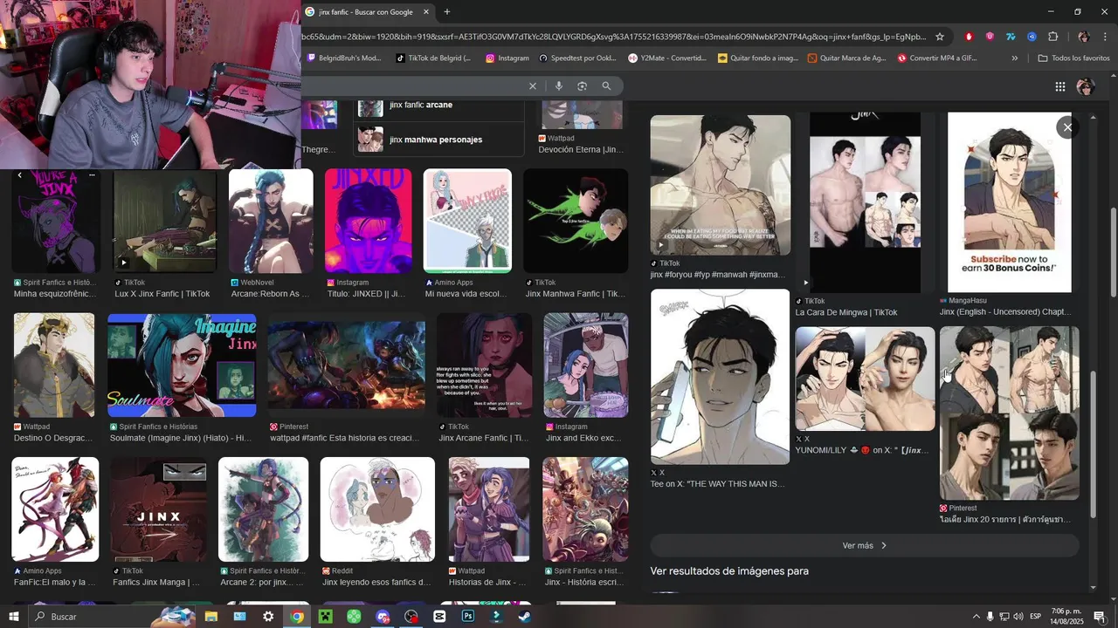The image size is (1118, 628).
Task: Click the Jinx Arcane Fanfic caption
Action: coord(484,438)
